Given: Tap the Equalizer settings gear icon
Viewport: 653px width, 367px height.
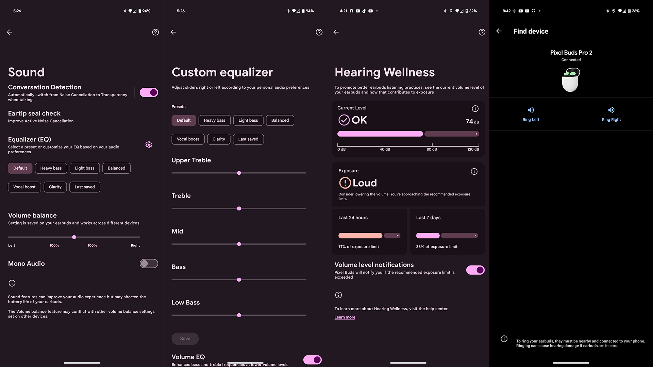Looking at the screenshot, I should 148,144.
